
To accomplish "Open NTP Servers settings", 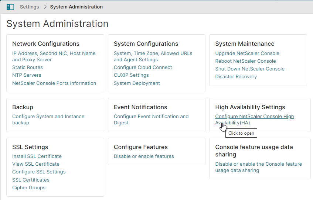I will 27,75.
